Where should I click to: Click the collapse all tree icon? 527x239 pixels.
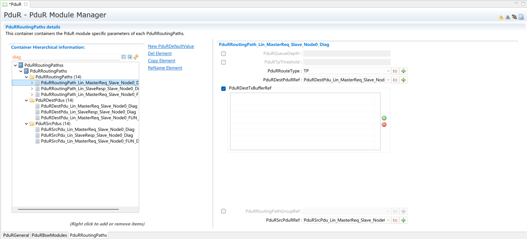click(124, 57)
